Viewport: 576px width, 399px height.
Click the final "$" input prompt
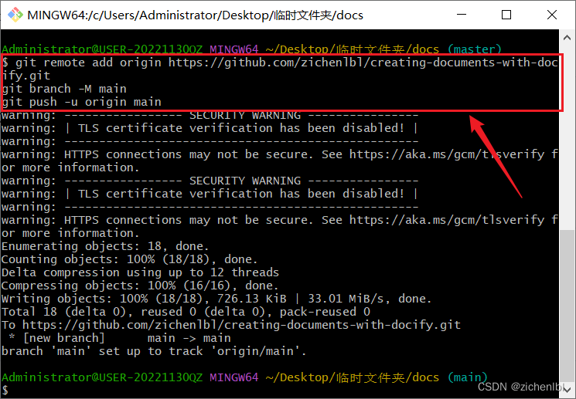[x=5, y=391]
